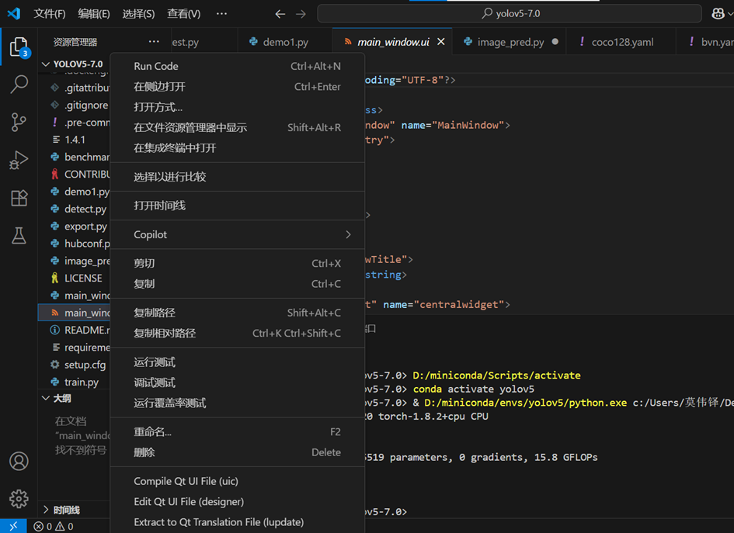Image resolution: width=734 pixels, height=533 pixels.
Task: Collapse the YOLOV5-7.0 folder section
Action: coord(75,64)
